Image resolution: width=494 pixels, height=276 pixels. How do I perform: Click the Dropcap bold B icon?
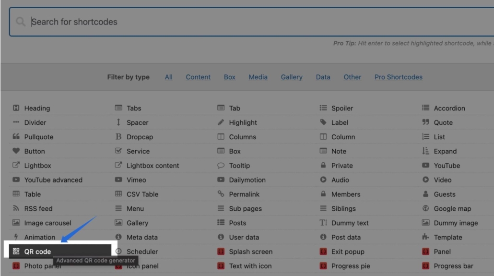pos(118,137)
